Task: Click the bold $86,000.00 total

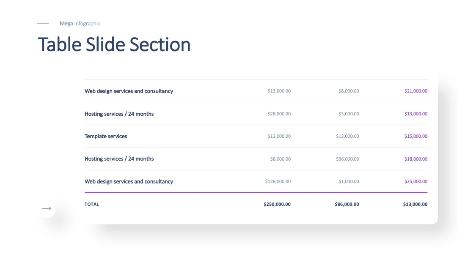Action: (347, 204)
